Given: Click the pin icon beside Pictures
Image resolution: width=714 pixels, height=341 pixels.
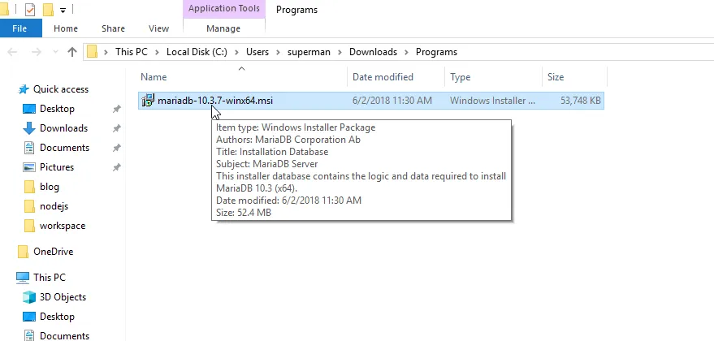Looking at the screenshot, I should pos(117,167).
